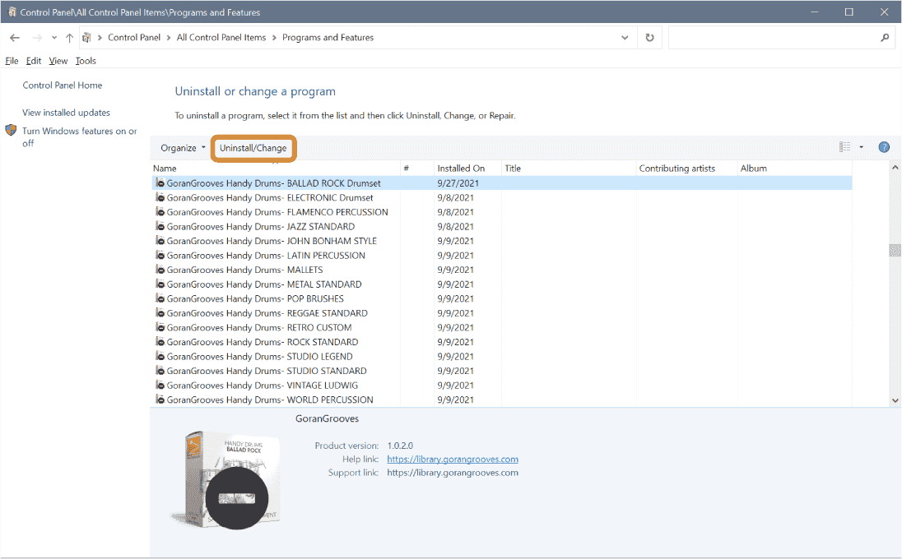902x559 pixels.
Task: Select WORLD PERCUSSION program icon
Action: click(160, 400)
